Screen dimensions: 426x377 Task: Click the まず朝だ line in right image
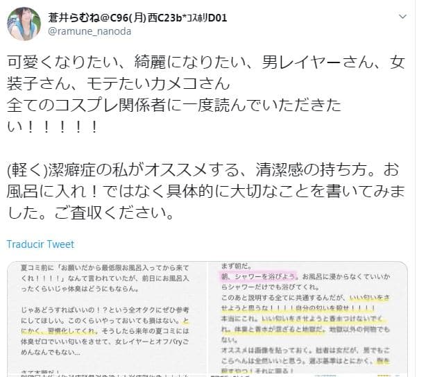tap(237, 266)
